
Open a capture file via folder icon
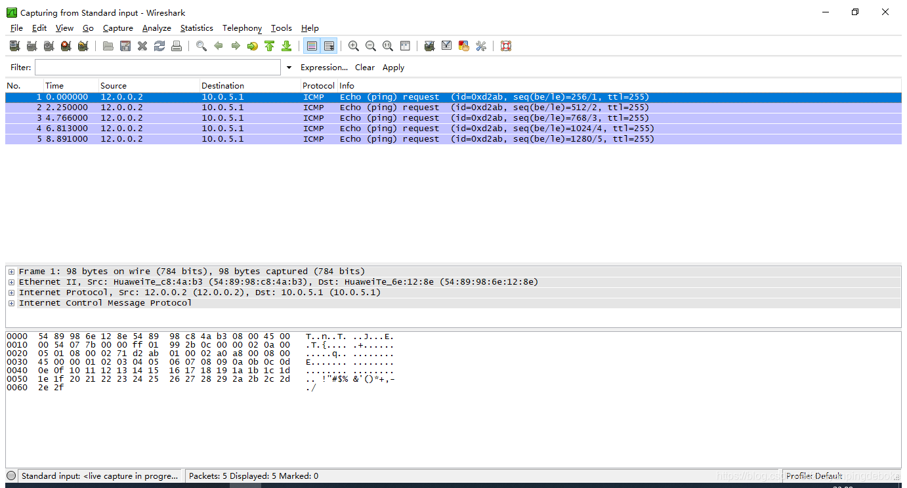[x=108, y=46]
